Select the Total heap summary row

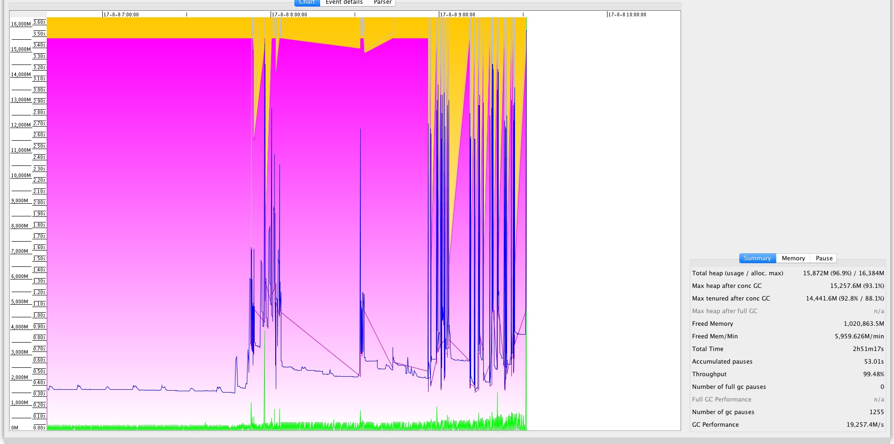(x=788, y=273)
